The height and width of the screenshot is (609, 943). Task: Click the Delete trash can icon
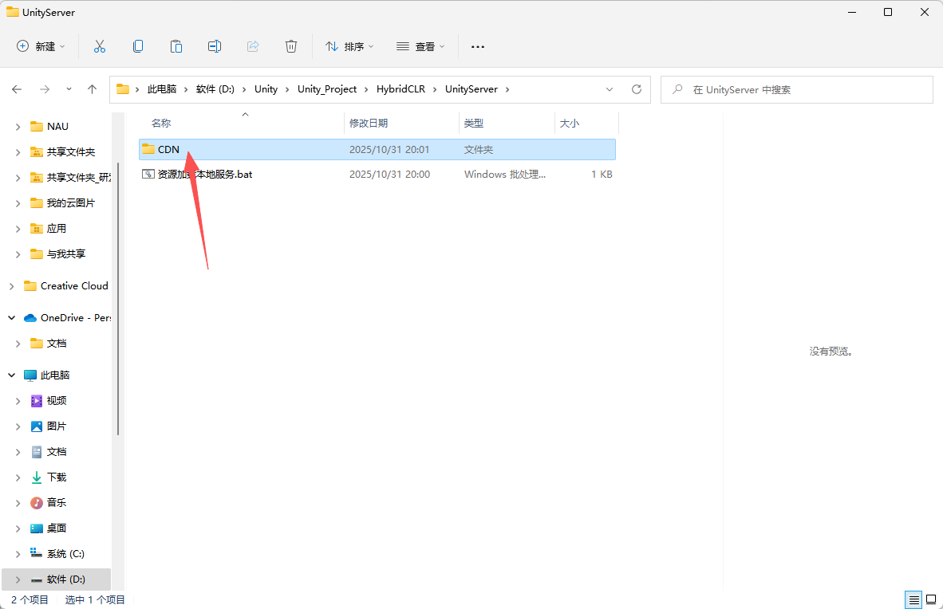(x=291, y=46)
